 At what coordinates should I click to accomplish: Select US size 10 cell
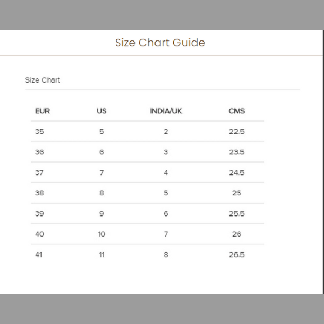102,234
